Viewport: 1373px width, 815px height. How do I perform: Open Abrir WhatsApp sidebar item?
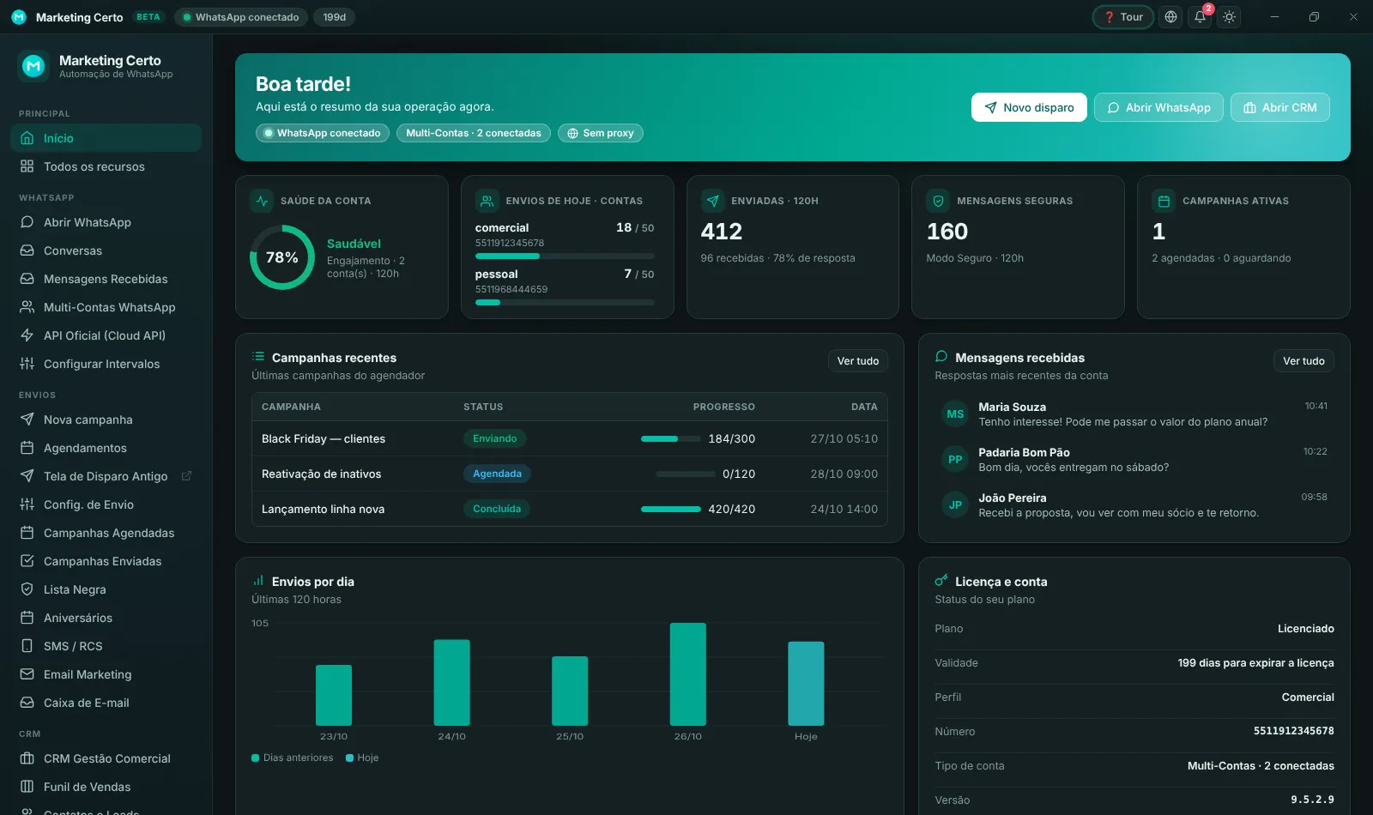point(106,222)
